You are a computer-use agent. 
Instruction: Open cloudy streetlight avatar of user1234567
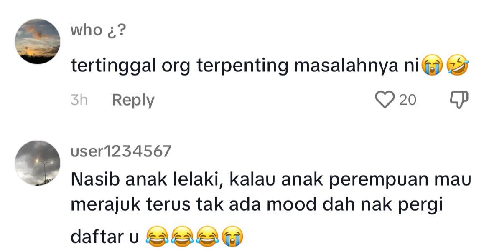pyautogui.click(x=38, y=163)
